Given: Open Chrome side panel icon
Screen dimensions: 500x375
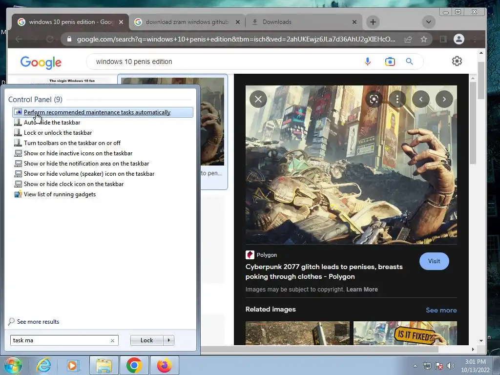Looking at the screenshot, I should click(443, 39).
